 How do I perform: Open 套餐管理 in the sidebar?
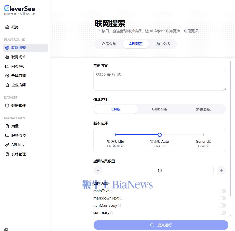click(x=25, y=154)
